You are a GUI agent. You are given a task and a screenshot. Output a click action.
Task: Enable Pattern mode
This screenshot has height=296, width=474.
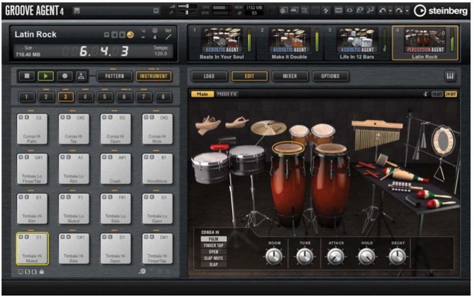[x=114, y=76]
